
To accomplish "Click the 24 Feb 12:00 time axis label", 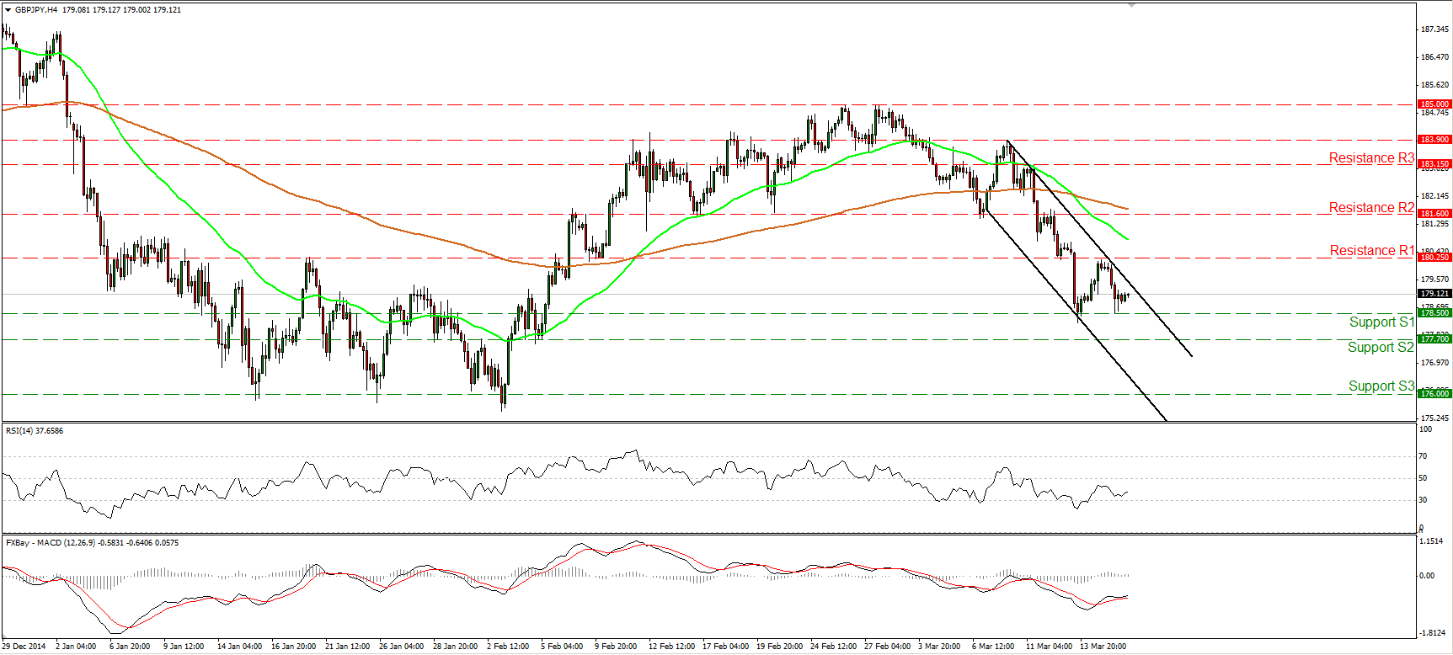I will coord(833,647).
